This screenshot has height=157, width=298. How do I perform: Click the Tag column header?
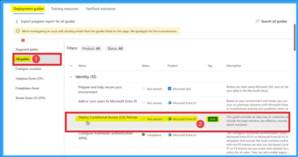tap(210, 66)
